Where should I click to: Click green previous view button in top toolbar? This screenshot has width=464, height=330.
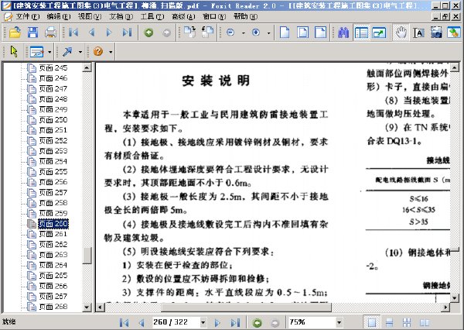pyautogui.click(x=148, y=33)
